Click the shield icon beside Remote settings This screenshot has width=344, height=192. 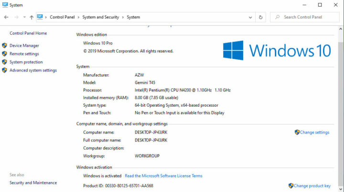point(4,53)
